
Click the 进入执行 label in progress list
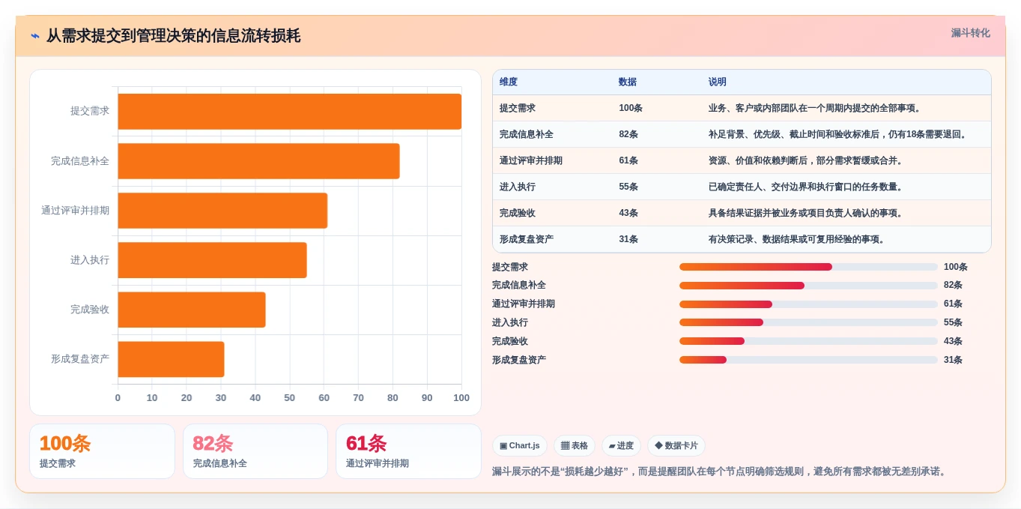[510, 322]
